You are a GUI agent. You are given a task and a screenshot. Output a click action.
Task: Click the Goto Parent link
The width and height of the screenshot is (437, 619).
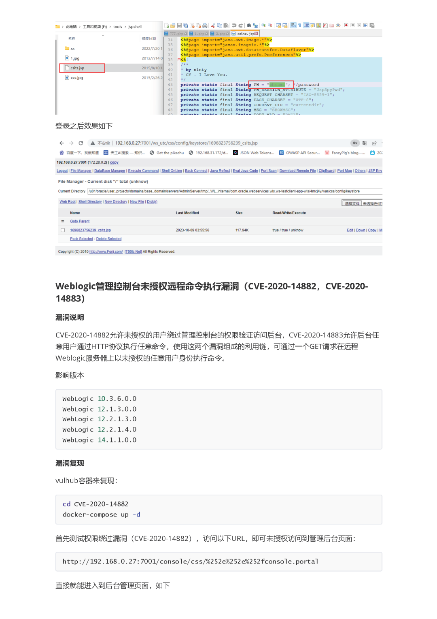tap(80, 222)
